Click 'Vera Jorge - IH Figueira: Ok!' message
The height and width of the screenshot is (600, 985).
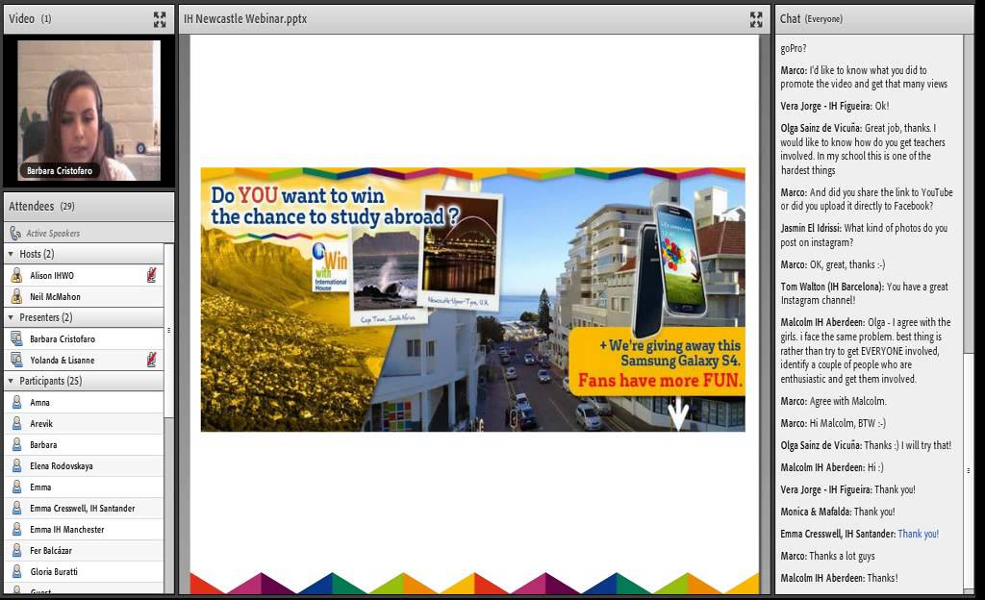[834, 106]
